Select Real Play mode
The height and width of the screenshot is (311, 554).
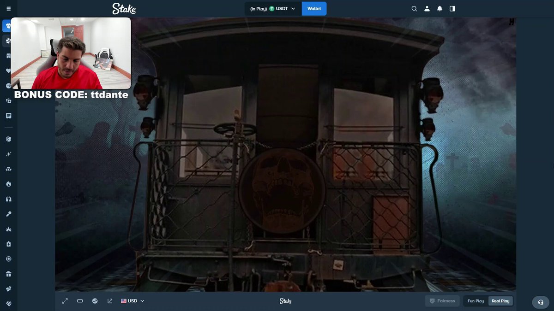(x=500, y=301)
